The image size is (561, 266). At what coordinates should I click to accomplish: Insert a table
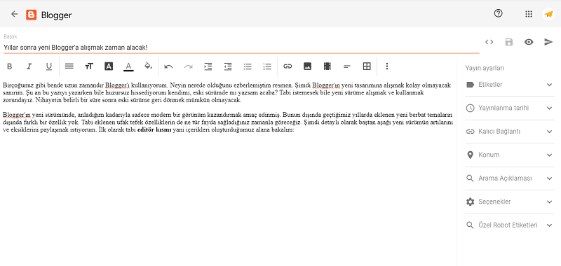pyautogui.click(x=367, y=66)
